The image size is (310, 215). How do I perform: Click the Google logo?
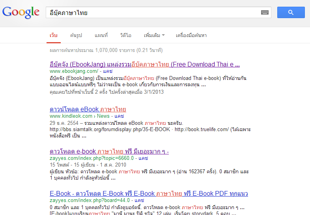(21, 13)
